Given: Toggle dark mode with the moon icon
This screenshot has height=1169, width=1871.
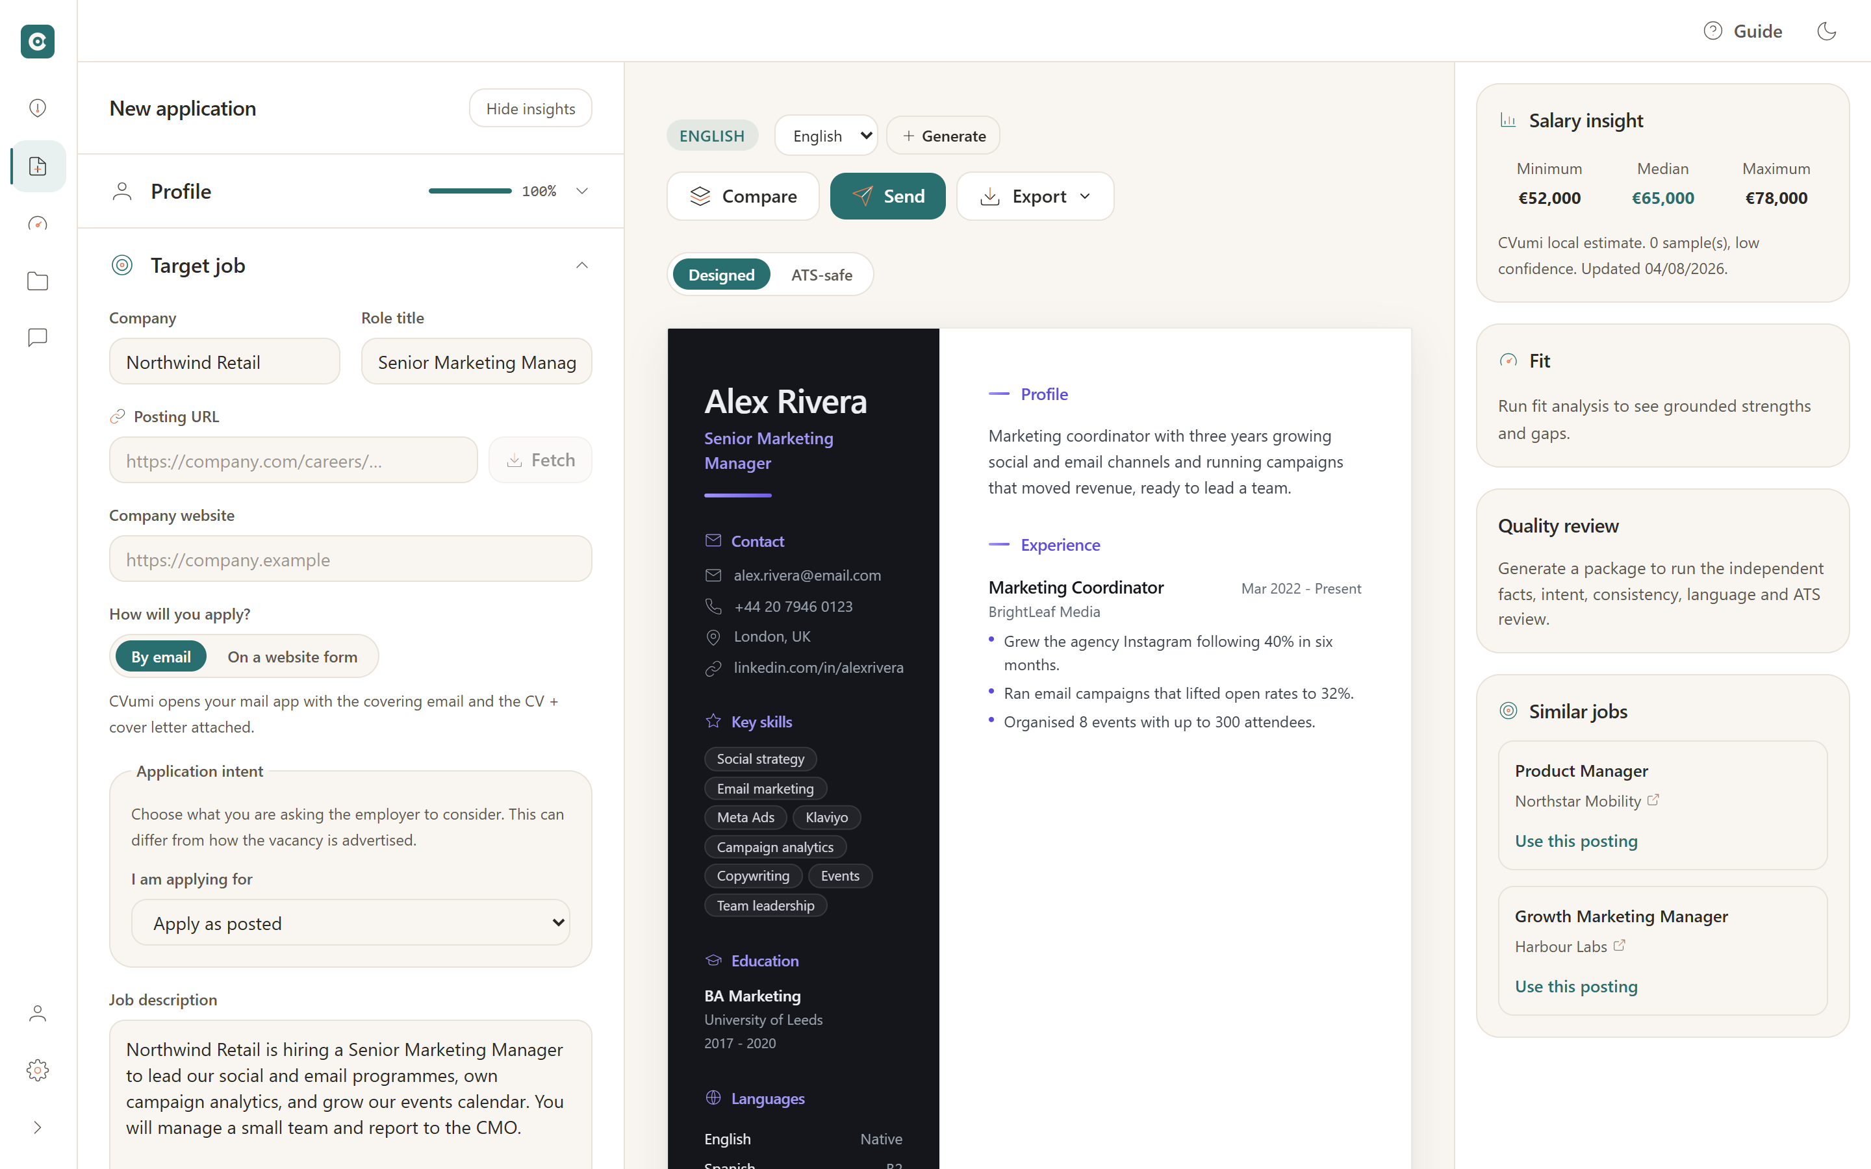Looking at the screenshot, I should [1826, 31].
